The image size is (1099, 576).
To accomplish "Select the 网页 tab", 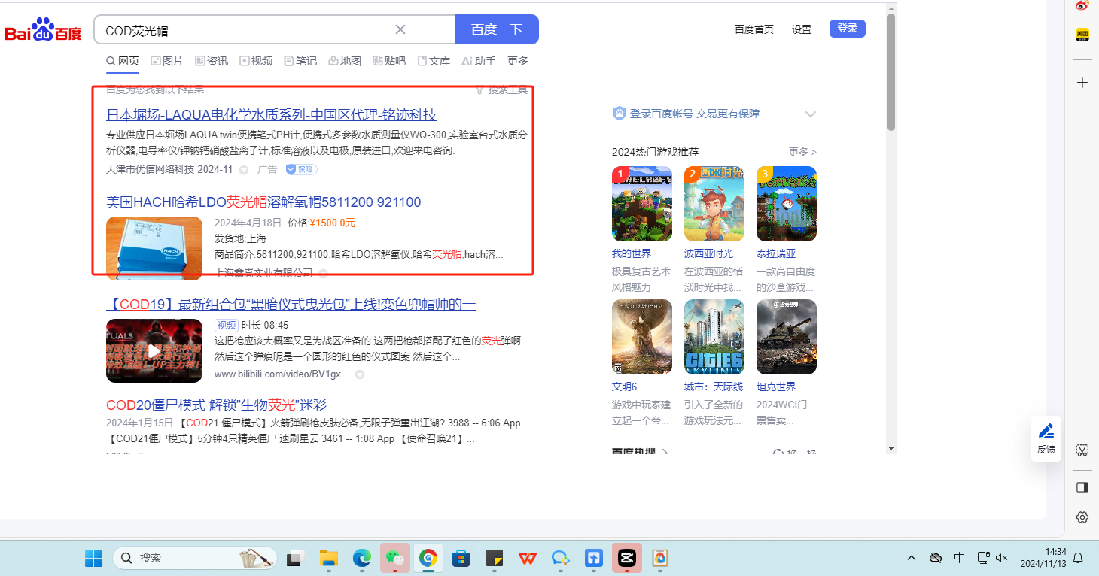I will [123, 61].
